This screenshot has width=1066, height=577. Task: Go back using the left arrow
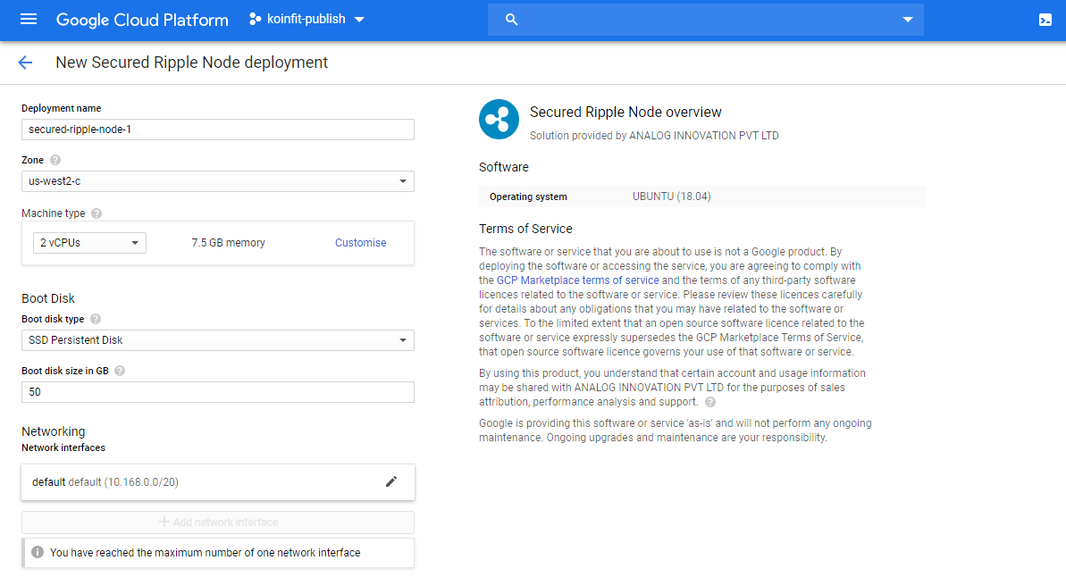25,63
